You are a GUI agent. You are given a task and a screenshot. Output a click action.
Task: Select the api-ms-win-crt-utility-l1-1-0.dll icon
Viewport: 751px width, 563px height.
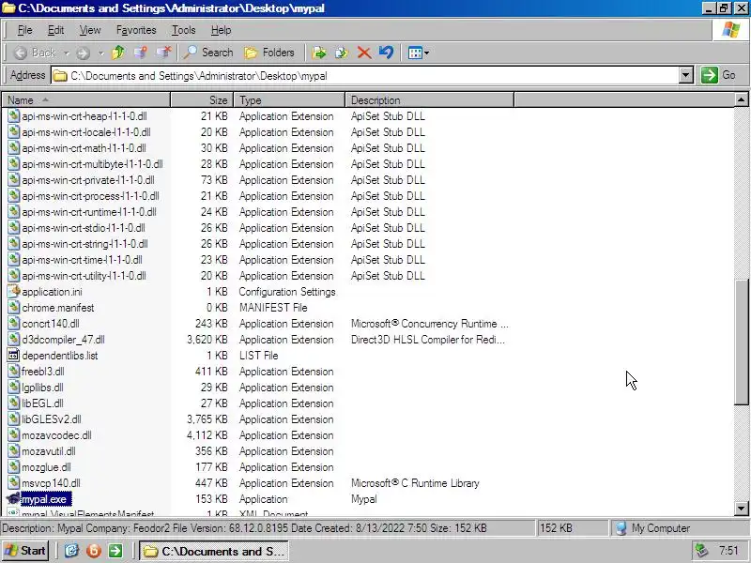pyautogui.click(x=14, y=276)
